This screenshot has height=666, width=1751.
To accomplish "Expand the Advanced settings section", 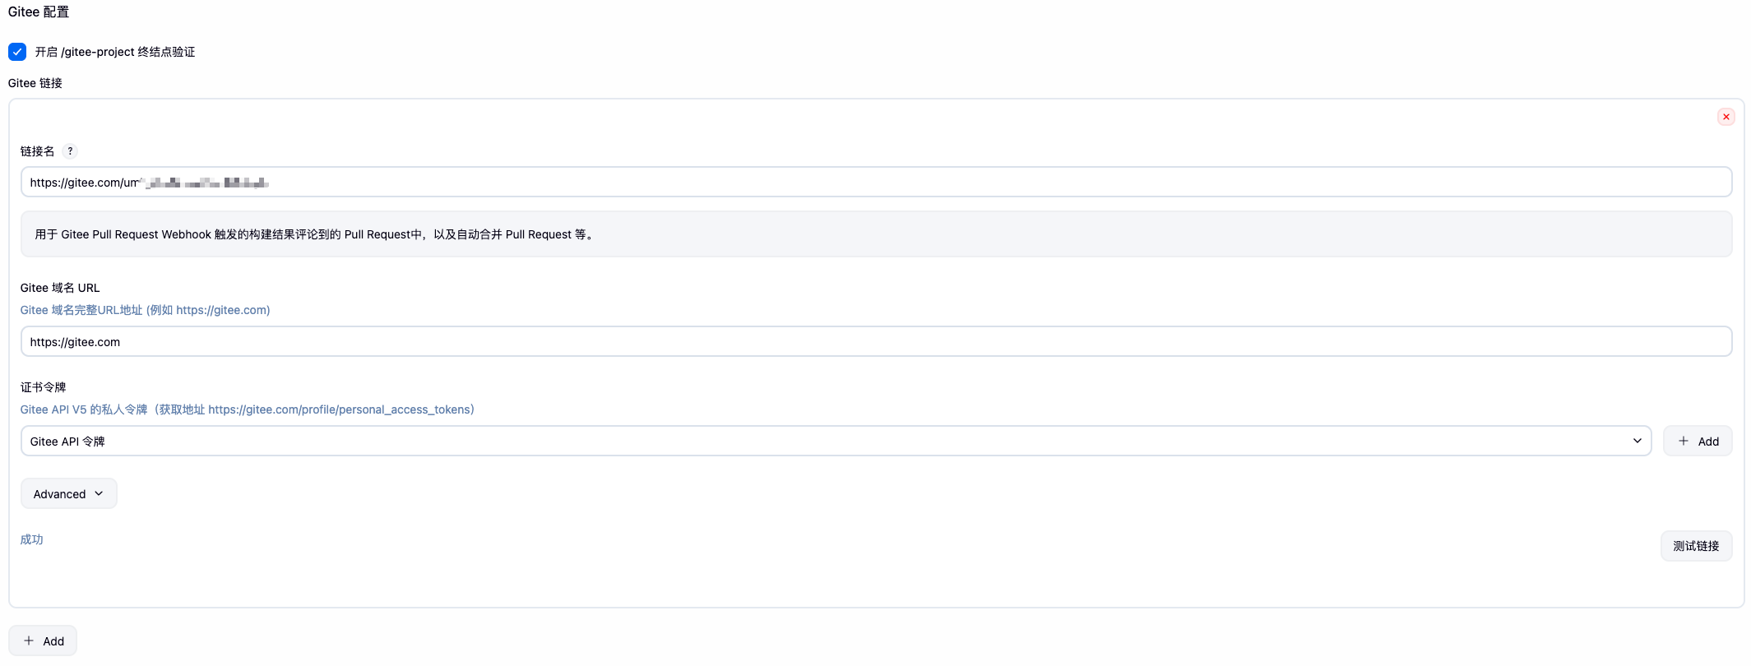I will pyautogui.click(x=68, y=493).
